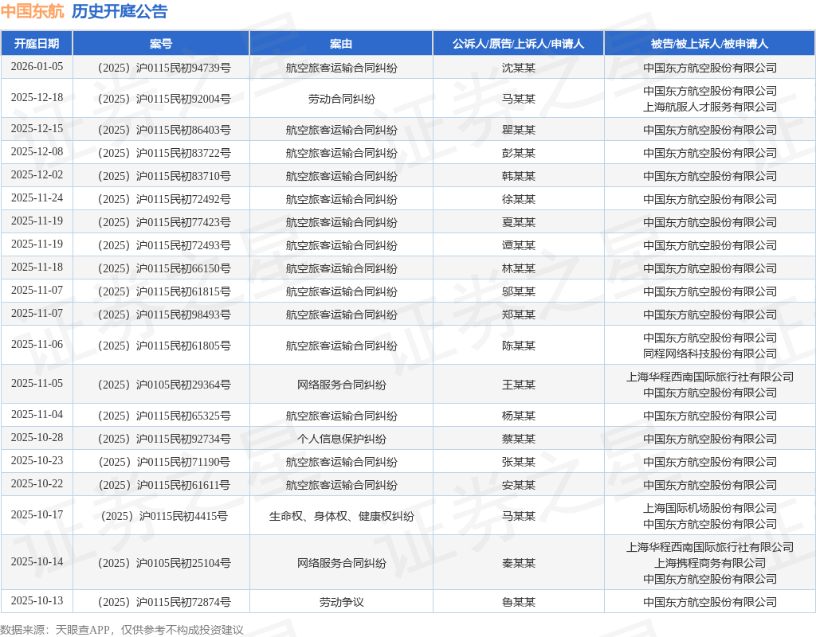Screen dimensions: 816x637
Task: Click plaintiff 谭某某
Action: tap(518, 245)
